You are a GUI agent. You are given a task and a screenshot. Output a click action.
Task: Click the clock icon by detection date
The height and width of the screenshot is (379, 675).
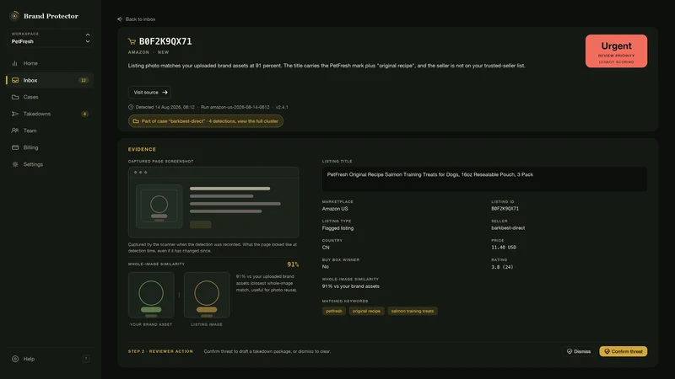pos(131,107)
